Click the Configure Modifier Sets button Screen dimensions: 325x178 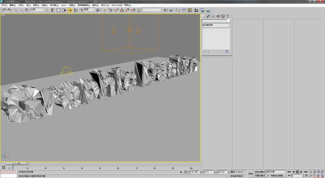pos(227,52)
